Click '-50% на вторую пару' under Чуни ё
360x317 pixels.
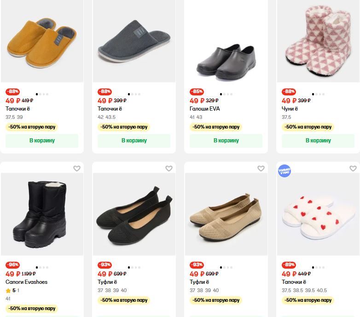coord(308,127)
